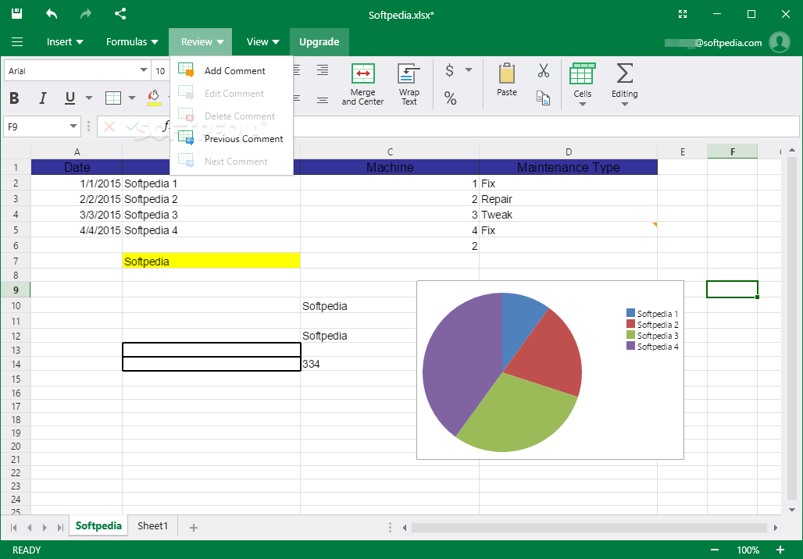This screenshot has width=803, height=559.
Task: Switch to the Sheet1 tab
Action: (x=152, y=525)
